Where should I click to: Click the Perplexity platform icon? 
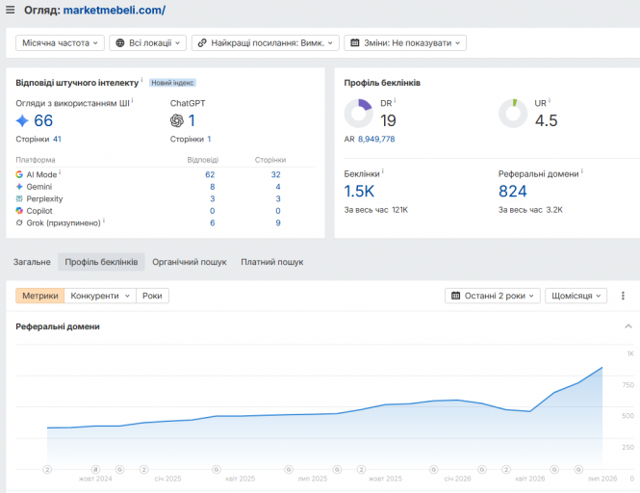[x=19, y=198]
